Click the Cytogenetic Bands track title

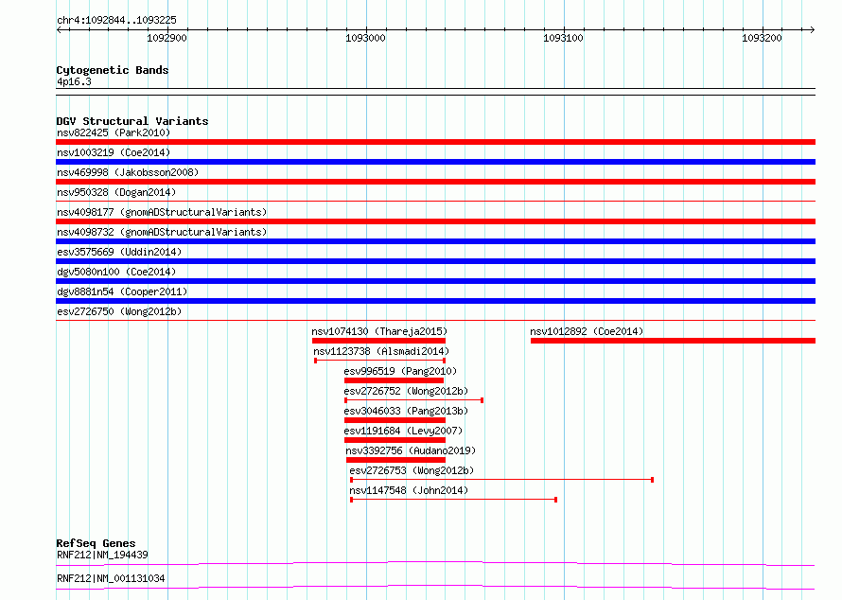113,70
